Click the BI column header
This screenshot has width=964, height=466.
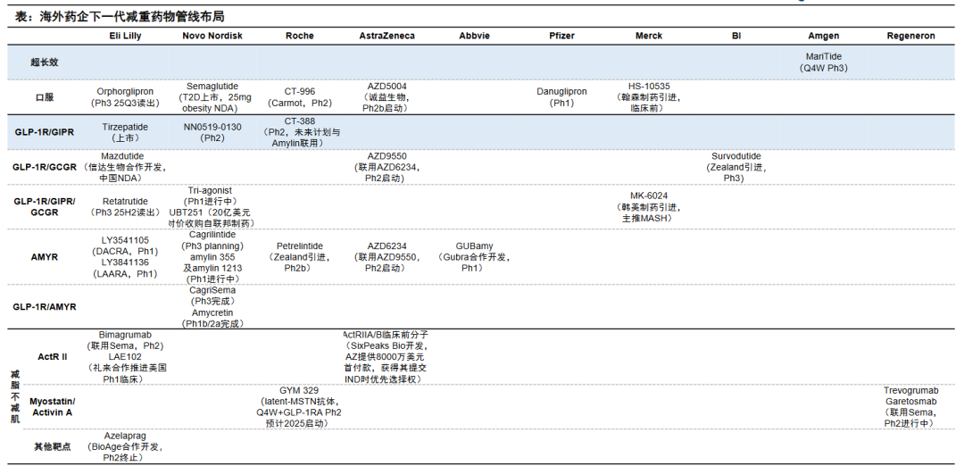point(735,37)
